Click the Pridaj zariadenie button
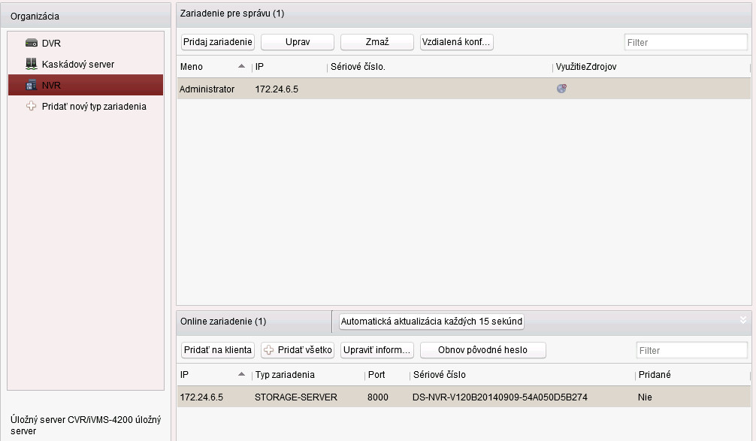 (x=217, y=42)
